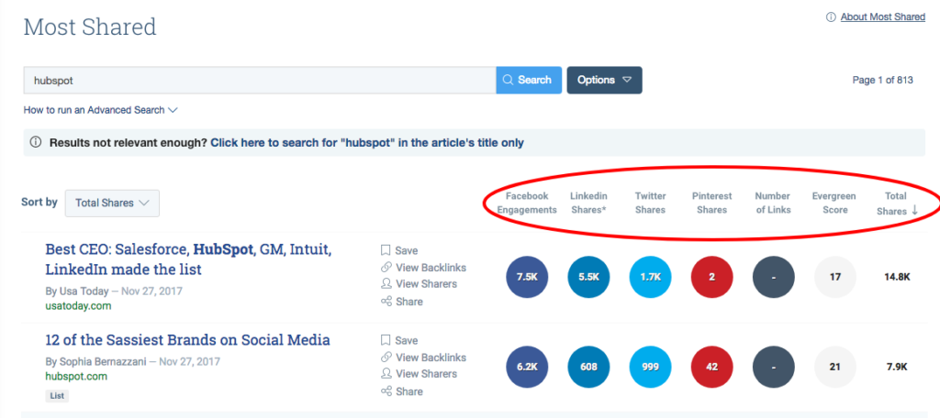This screenshot has height=418, width=940.
Task: Click the info icon beside About Most Shared
Action: 831,17
